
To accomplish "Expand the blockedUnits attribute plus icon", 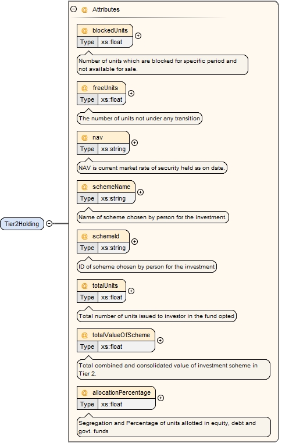I will (x=138, y=36).
